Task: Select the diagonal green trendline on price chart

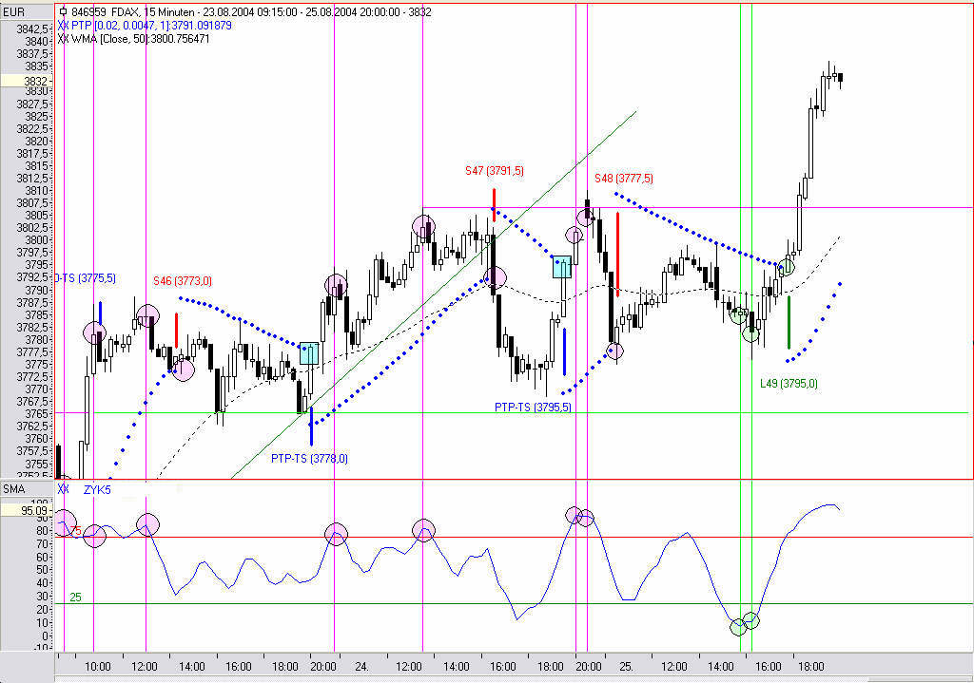Action: tap(434, 294)
